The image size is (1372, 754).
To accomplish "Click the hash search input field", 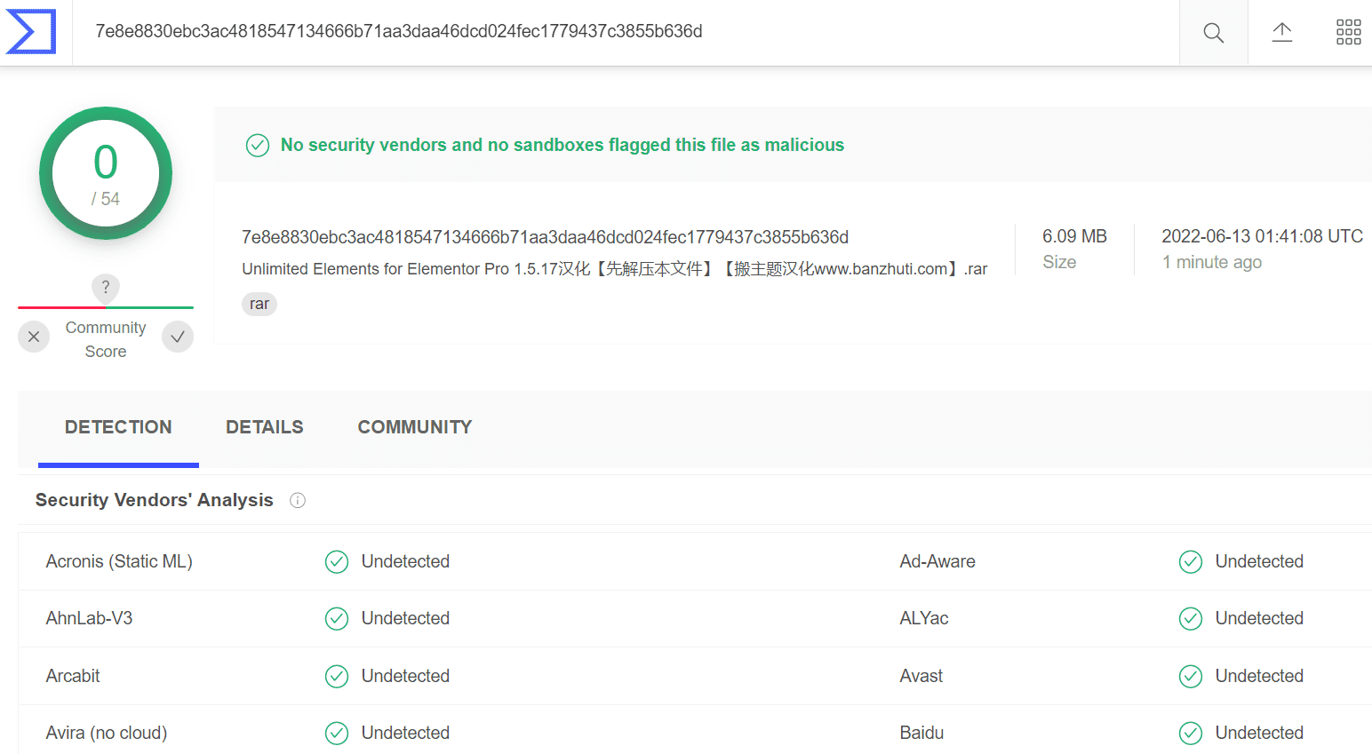I will click(626, 32).
